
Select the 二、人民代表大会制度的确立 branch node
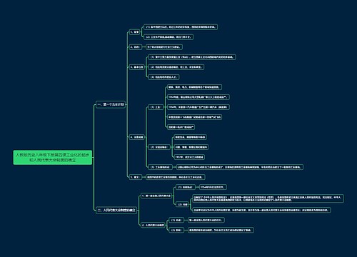[x=116, y=210]
